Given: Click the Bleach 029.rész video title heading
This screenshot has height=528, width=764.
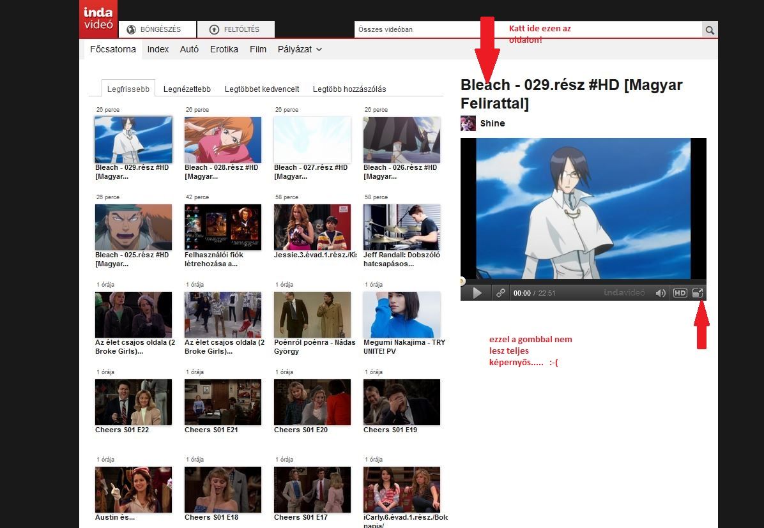Looking at the screenshot, I should tap(571, 93).
